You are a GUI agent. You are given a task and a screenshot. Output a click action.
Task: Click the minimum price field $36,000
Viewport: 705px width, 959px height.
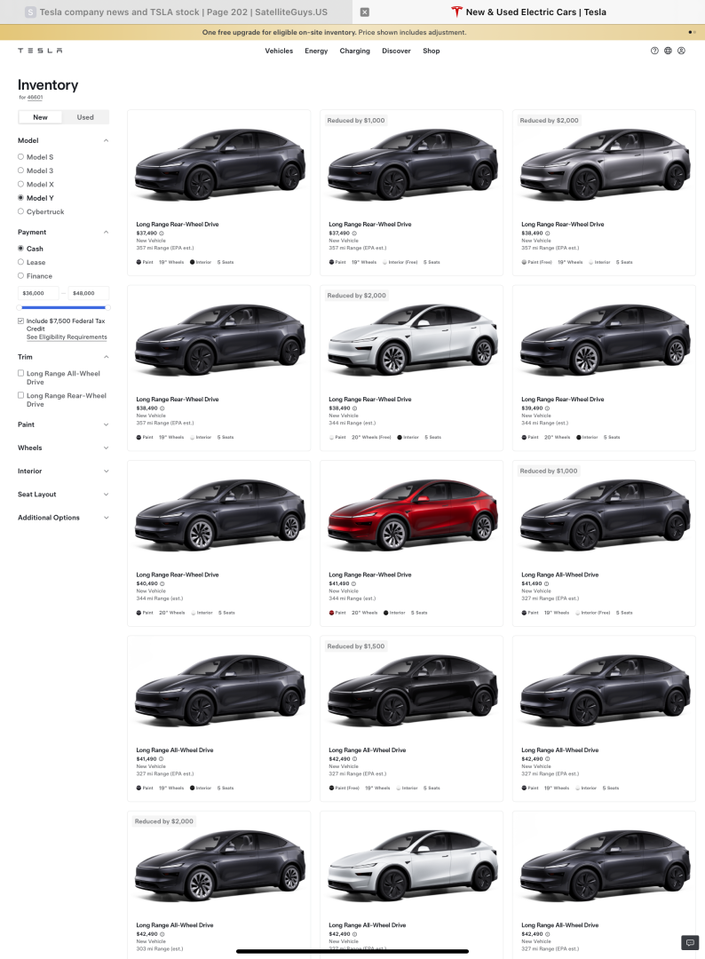(38, 293)
